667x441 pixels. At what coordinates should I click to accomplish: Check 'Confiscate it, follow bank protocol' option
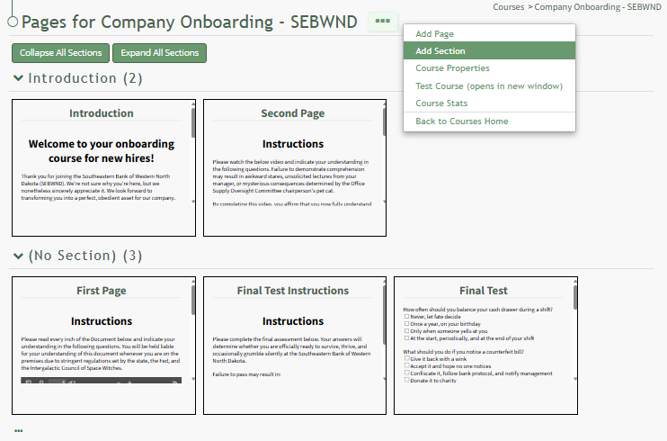pos(406,373)
